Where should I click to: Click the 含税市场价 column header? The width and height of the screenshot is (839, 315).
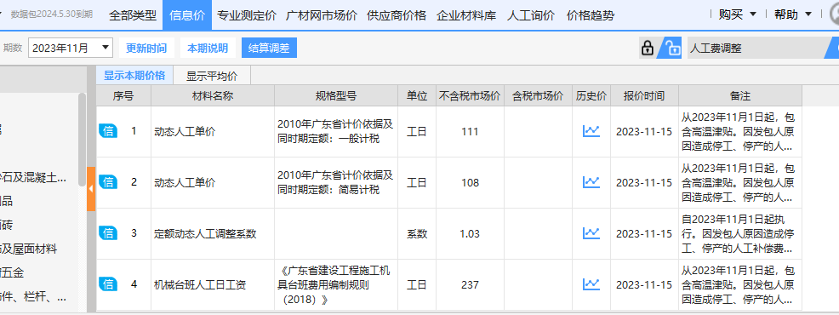pyautogui.click(x=539, y=96)
